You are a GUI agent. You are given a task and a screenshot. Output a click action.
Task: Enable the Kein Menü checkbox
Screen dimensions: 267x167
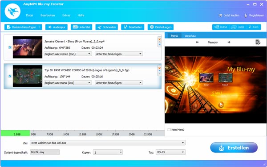pyautogui.click(x=169, y=129)
